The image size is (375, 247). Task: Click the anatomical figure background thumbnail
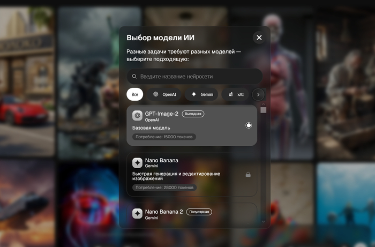(x=292, y=83)
